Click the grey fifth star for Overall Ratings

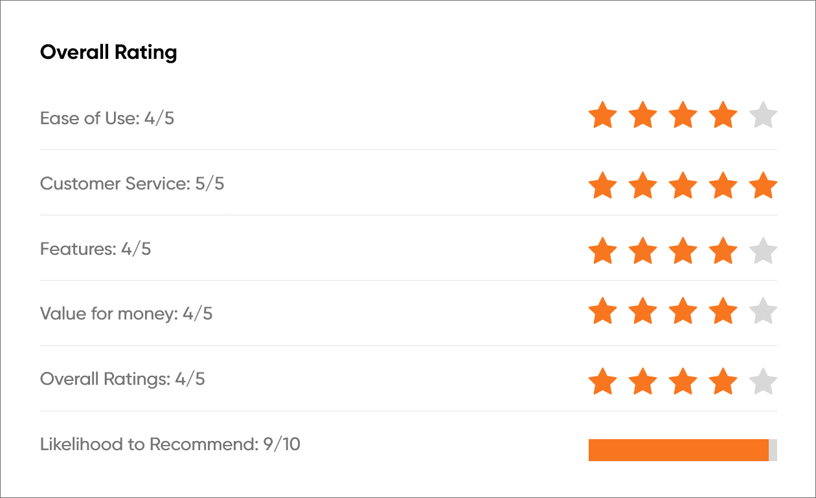(763, 382)
